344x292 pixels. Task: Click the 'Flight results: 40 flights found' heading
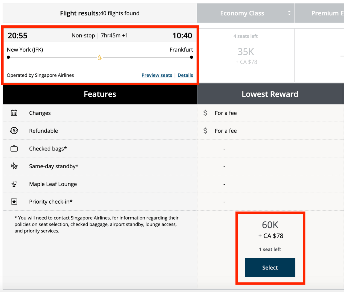(100, 13)
